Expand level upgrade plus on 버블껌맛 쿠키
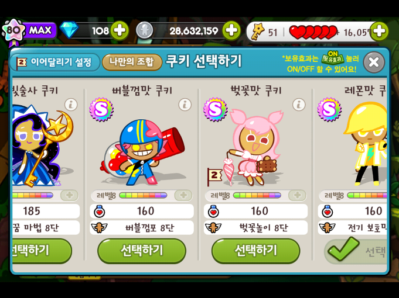This screenshot has width=399, height=298. [183, 195]
